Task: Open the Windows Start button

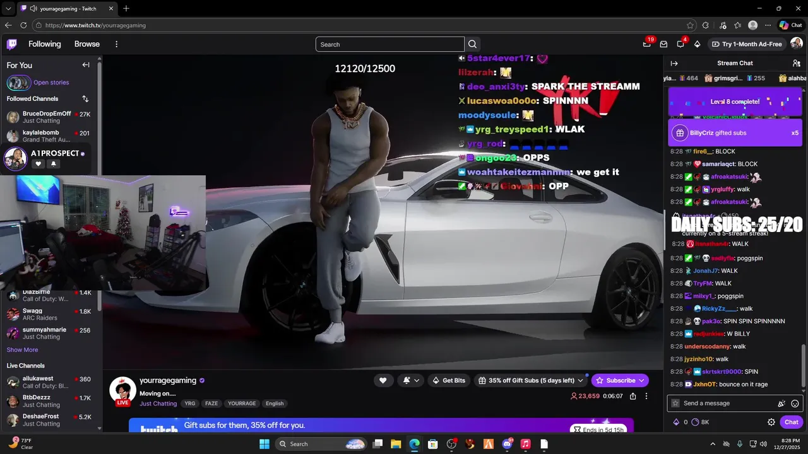Action: 264,444
